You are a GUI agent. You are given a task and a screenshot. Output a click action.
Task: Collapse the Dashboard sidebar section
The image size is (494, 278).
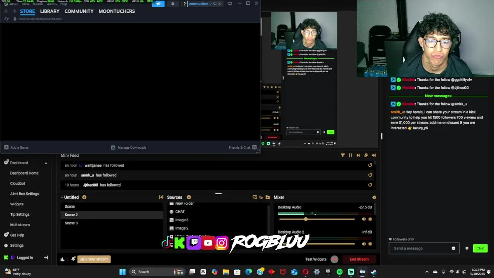pyautogui.click(x=46, y=163)
